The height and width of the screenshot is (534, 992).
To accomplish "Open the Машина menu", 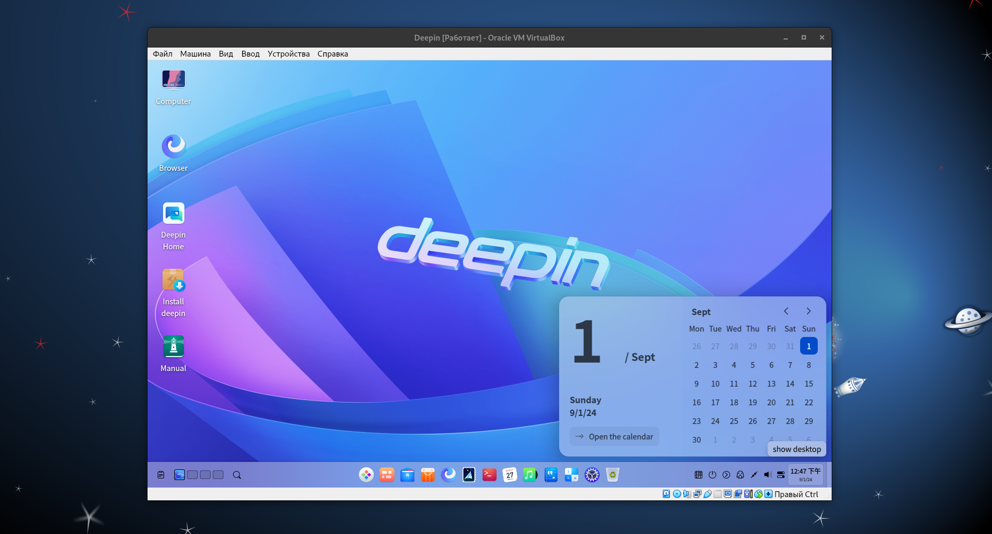I will pyautogui.click(x=195, y=54).
